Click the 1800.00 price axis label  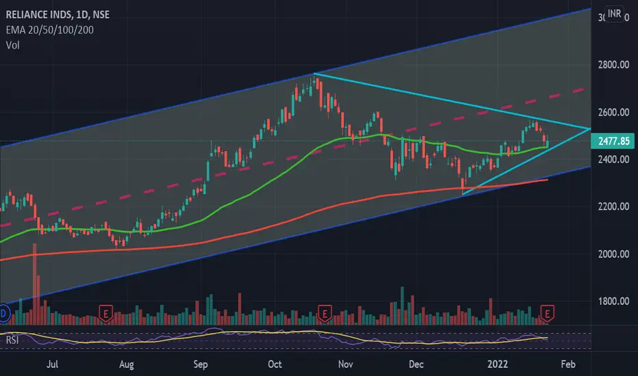click(613, 301)
